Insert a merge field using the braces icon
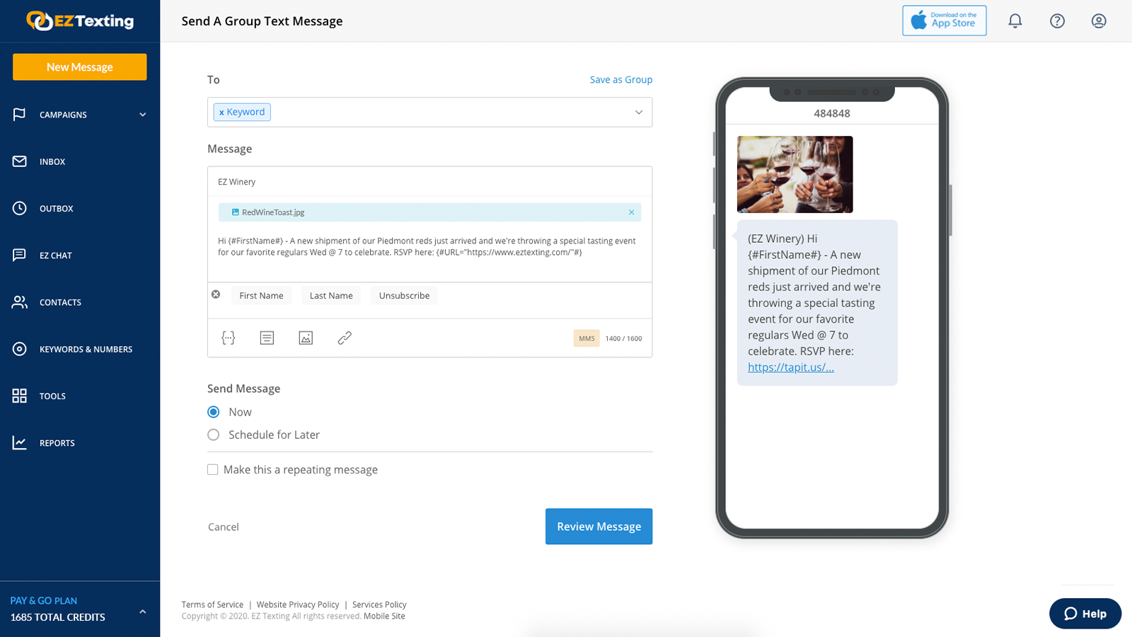 (228, 338)
